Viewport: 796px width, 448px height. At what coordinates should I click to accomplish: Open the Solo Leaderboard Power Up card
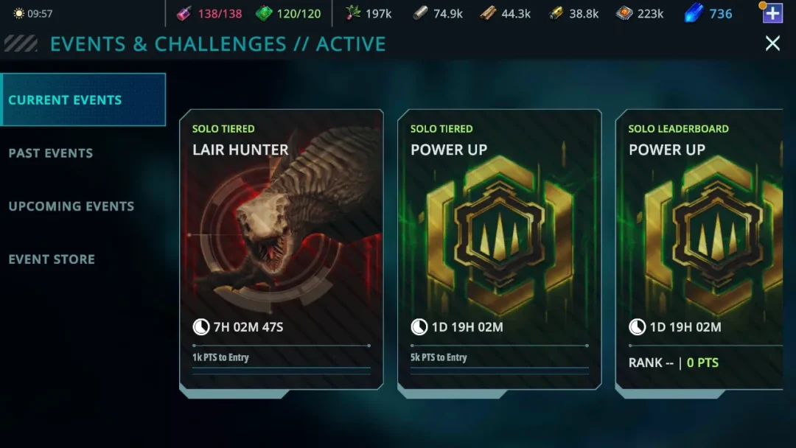tap(699, 250)
